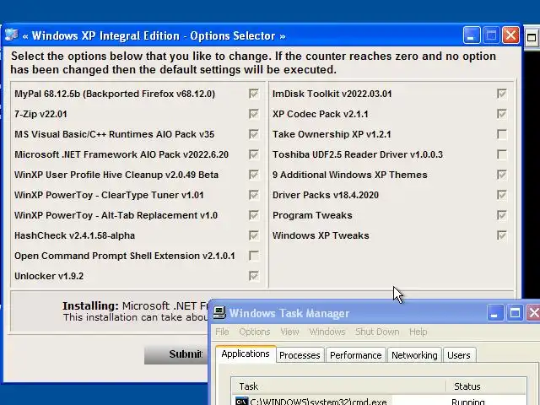Click the cmd.exe task icon
The image size is (540, 405).
[242, 402]
